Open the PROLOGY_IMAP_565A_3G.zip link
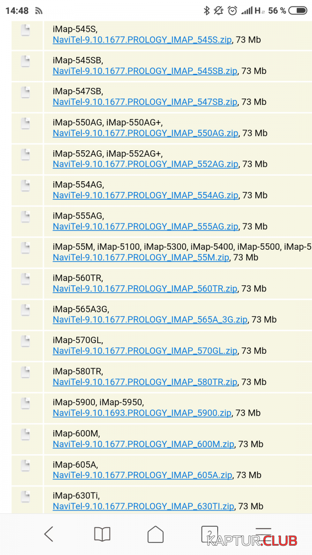The image size is (312, 555). coord(150,320)
